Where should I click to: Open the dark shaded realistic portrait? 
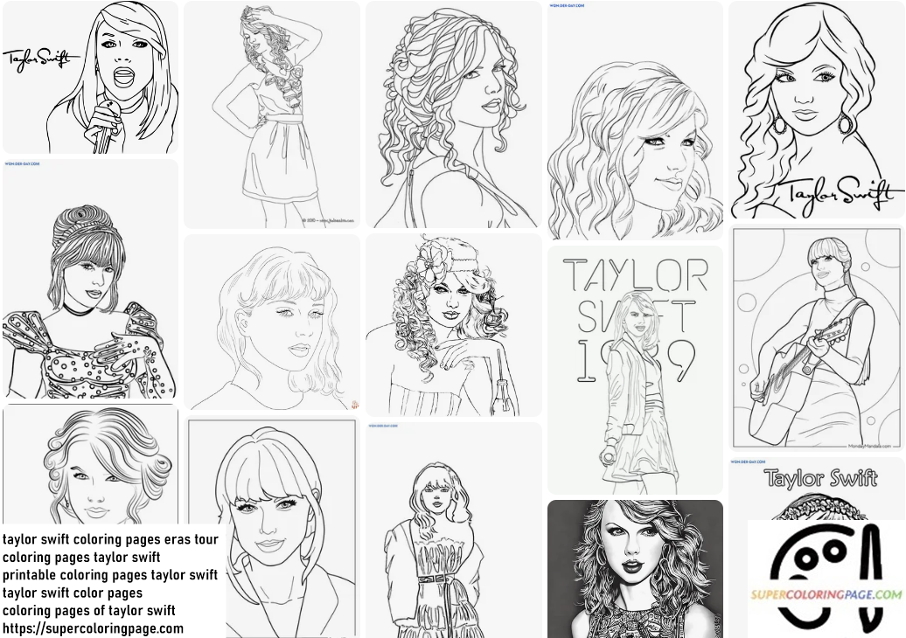635,569
